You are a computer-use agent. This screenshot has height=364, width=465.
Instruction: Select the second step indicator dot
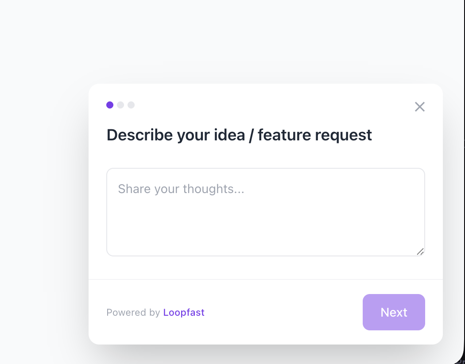pyautogui.click(x=120, y=105)
